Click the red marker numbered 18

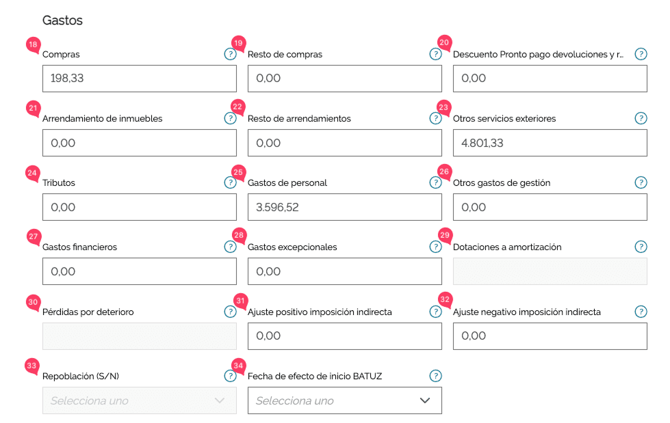click(x=31, y=44)
